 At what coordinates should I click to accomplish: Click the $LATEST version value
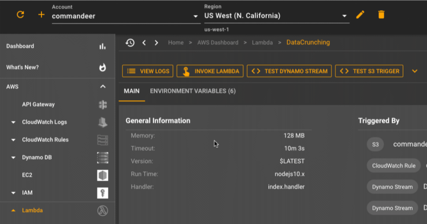(x=292, y=161)
